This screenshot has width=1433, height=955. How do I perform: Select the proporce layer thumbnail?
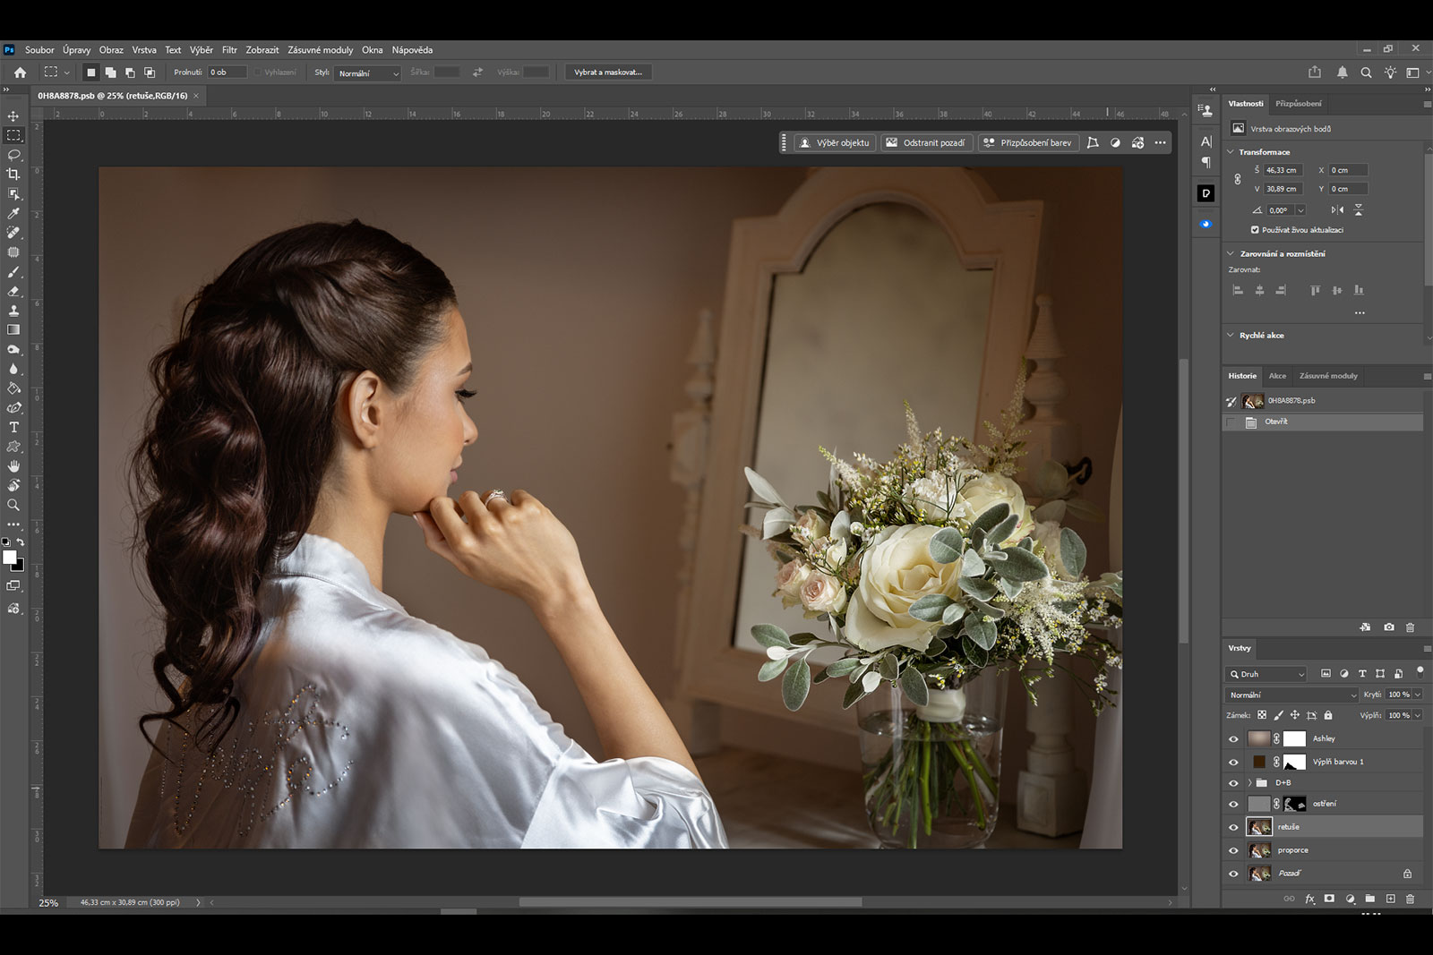(x=1259, y=850)
